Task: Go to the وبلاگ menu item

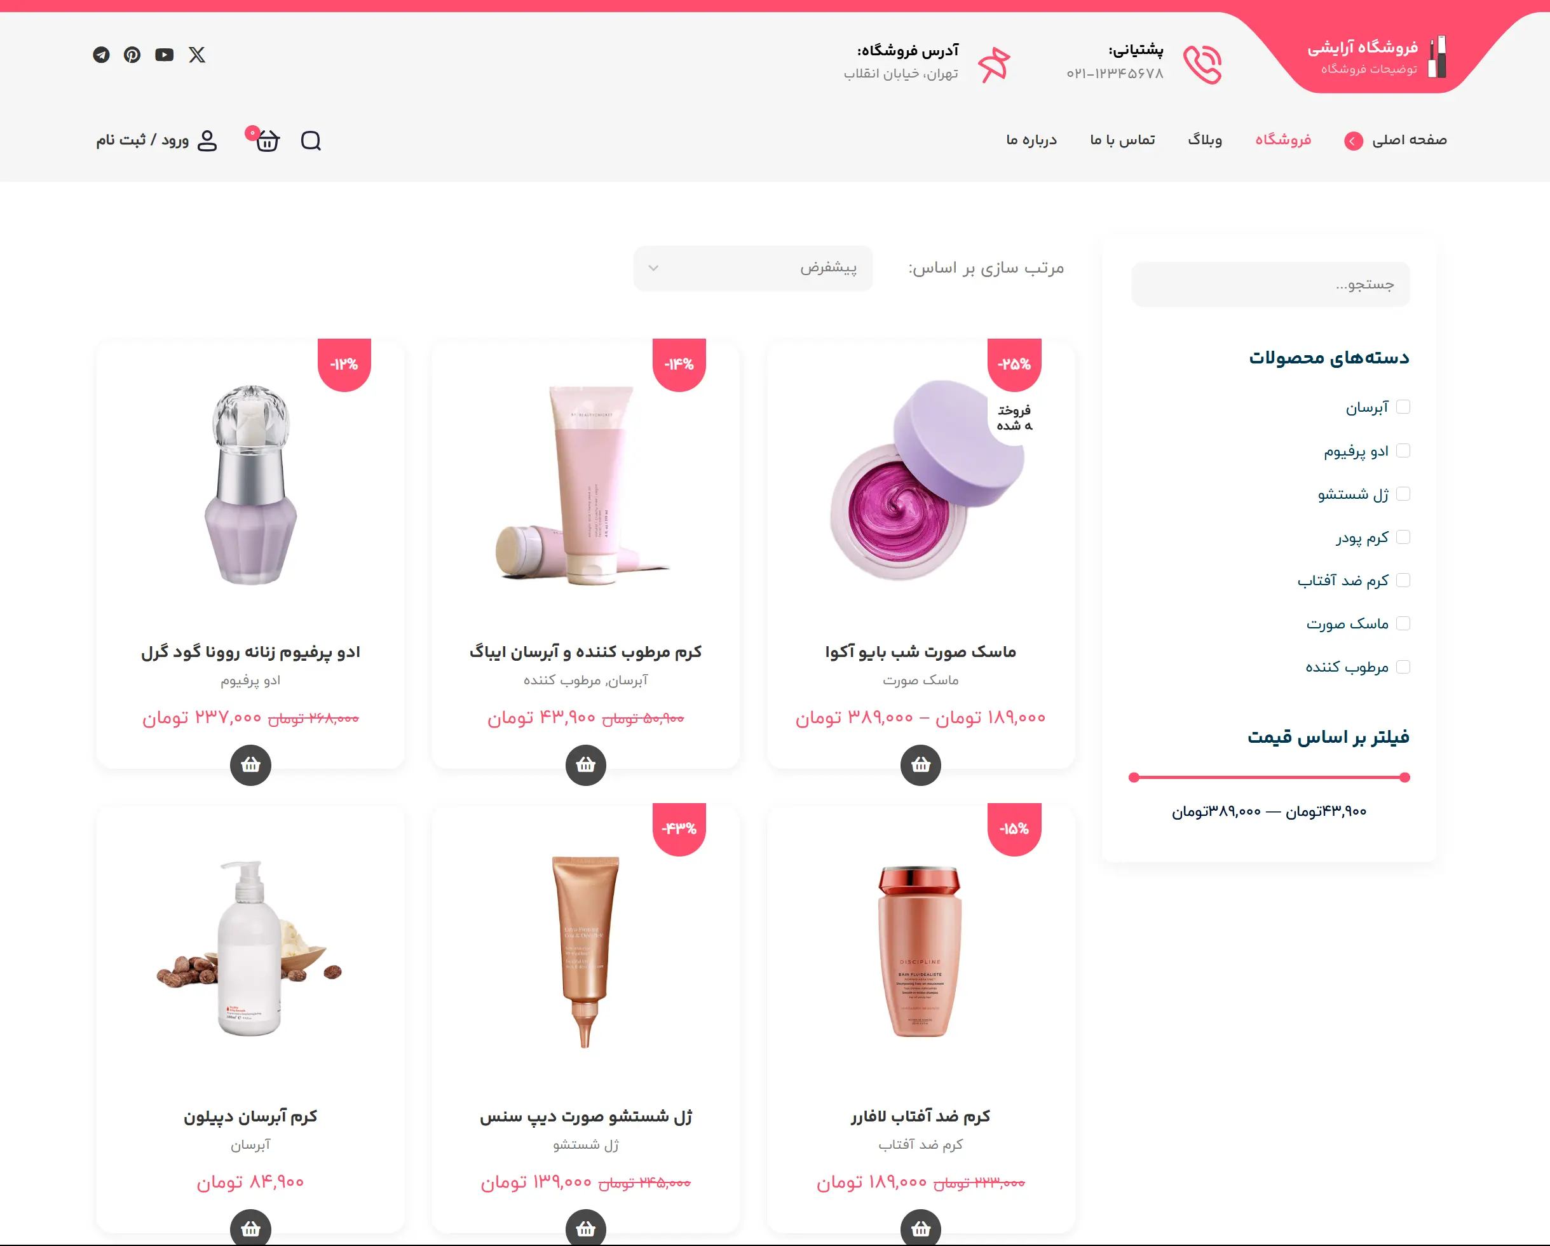Action: pyautogui.click(x=1205, y=140)
